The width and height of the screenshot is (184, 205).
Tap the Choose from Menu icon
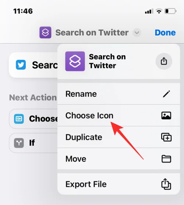click(19, 119)
